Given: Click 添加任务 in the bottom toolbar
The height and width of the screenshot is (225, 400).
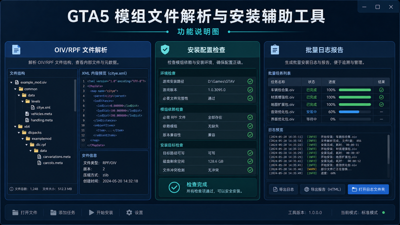Looking at the screenshot, I should point(63,212).
